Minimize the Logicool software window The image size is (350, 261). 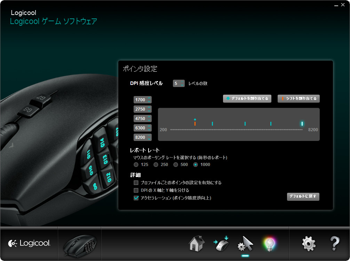336,5
